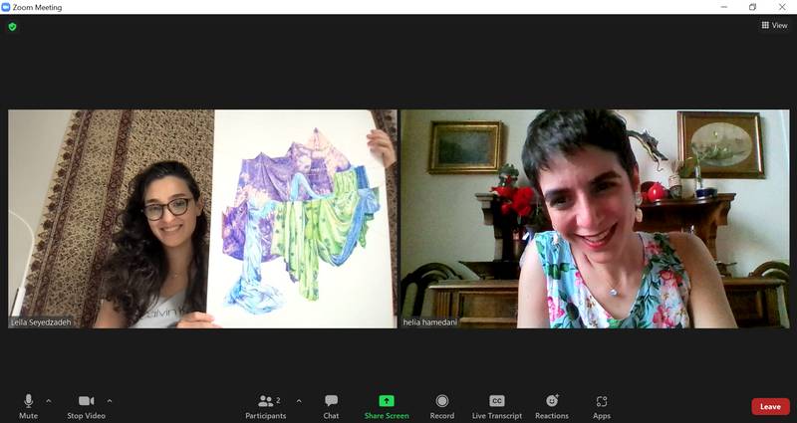The width and height of the screenshot is (797, 423).
Task: Click the green encryption shield icon
Action: [x=12, y=27]
